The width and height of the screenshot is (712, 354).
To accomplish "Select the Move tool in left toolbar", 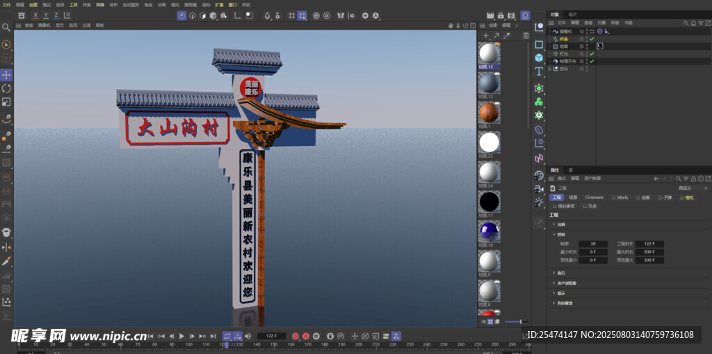I will click(6, 74).
